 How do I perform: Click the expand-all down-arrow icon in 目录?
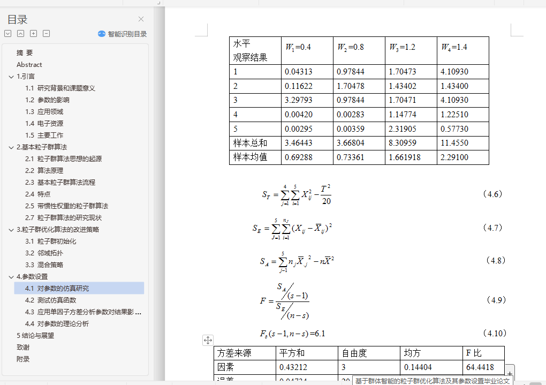click(x=8, y=33)
